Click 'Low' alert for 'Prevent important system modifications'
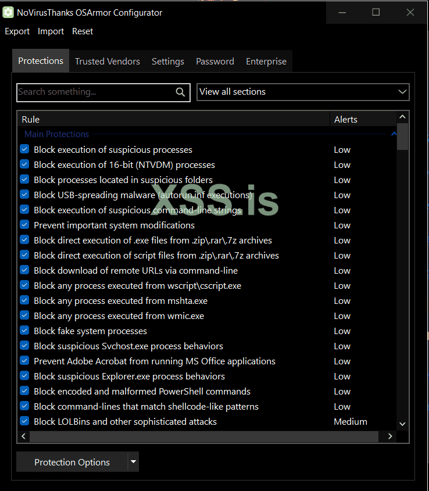The width and height of the screenshot is (429, 491). (342, 225)
